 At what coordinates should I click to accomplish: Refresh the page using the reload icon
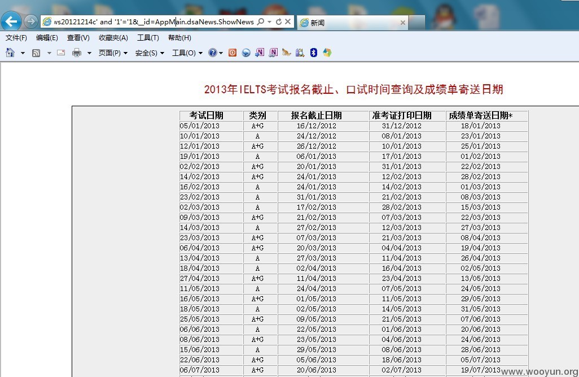point(279,22)
